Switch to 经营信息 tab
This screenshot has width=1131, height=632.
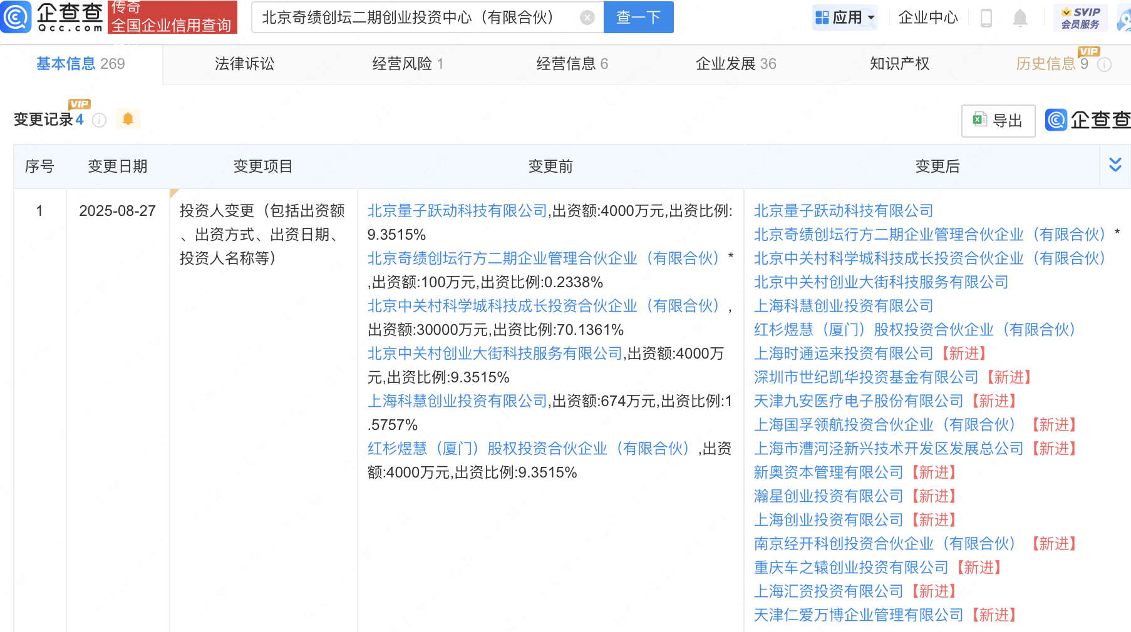coord(572,64)
